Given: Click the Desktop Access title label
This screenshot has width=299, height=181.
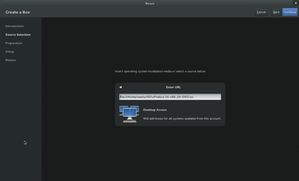Looking at the screenshot, I should pyautogui.click(x=155, y=110).
